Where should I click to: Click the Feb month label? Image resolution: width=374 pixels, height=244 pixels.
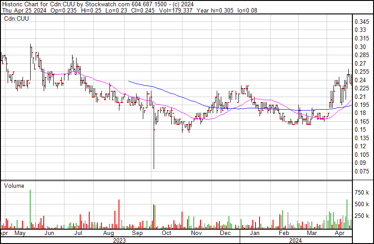tap(283, 233)
